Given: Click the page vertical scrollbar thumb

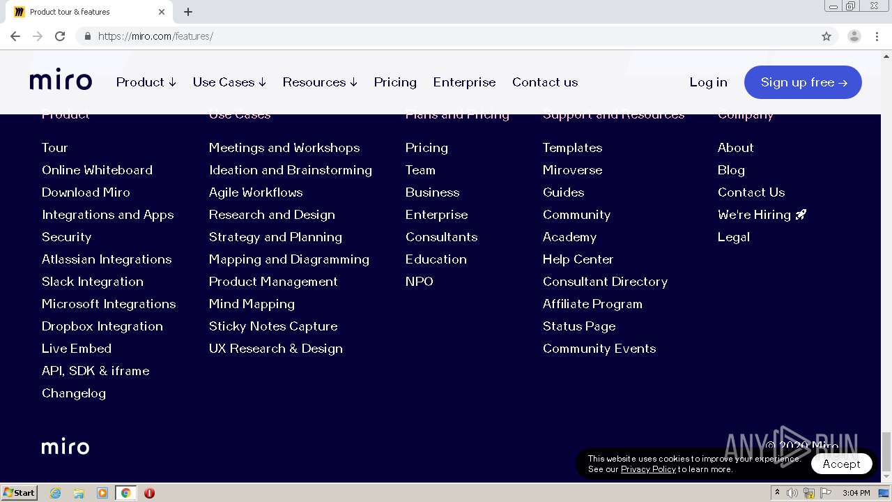Looking at the screenshot, I should (886, 451).
